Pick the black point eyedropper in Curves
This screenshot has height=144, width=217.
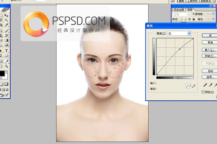tap(205, 85)
